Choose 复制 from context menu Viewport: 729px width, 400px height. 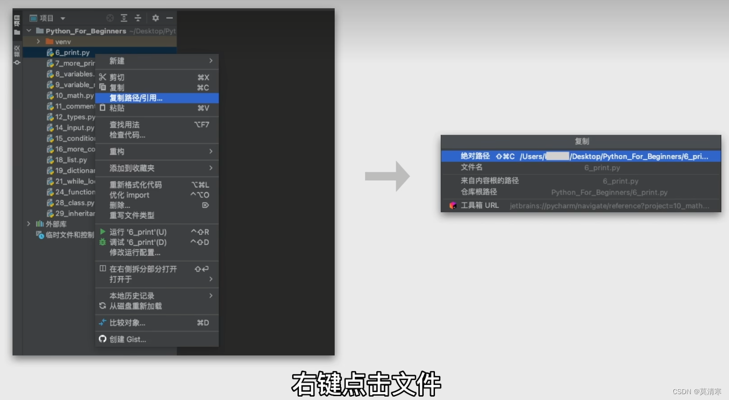point(157,88)
